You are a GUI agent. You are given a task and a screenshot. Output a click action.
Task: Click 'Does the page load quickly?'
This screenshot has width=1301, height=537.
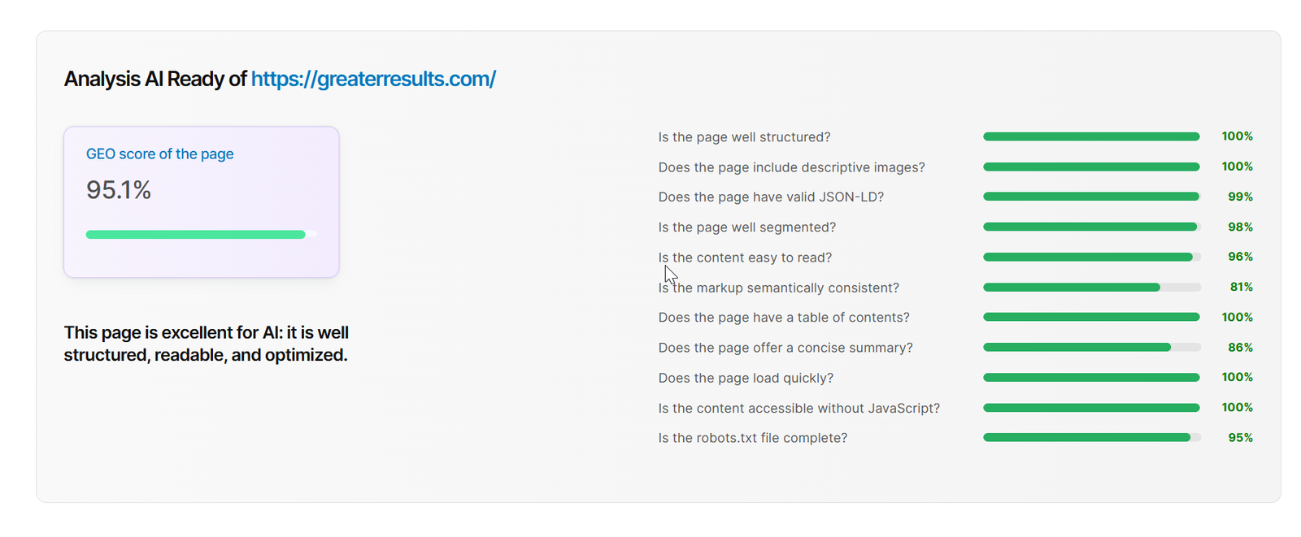click(746, 378)
